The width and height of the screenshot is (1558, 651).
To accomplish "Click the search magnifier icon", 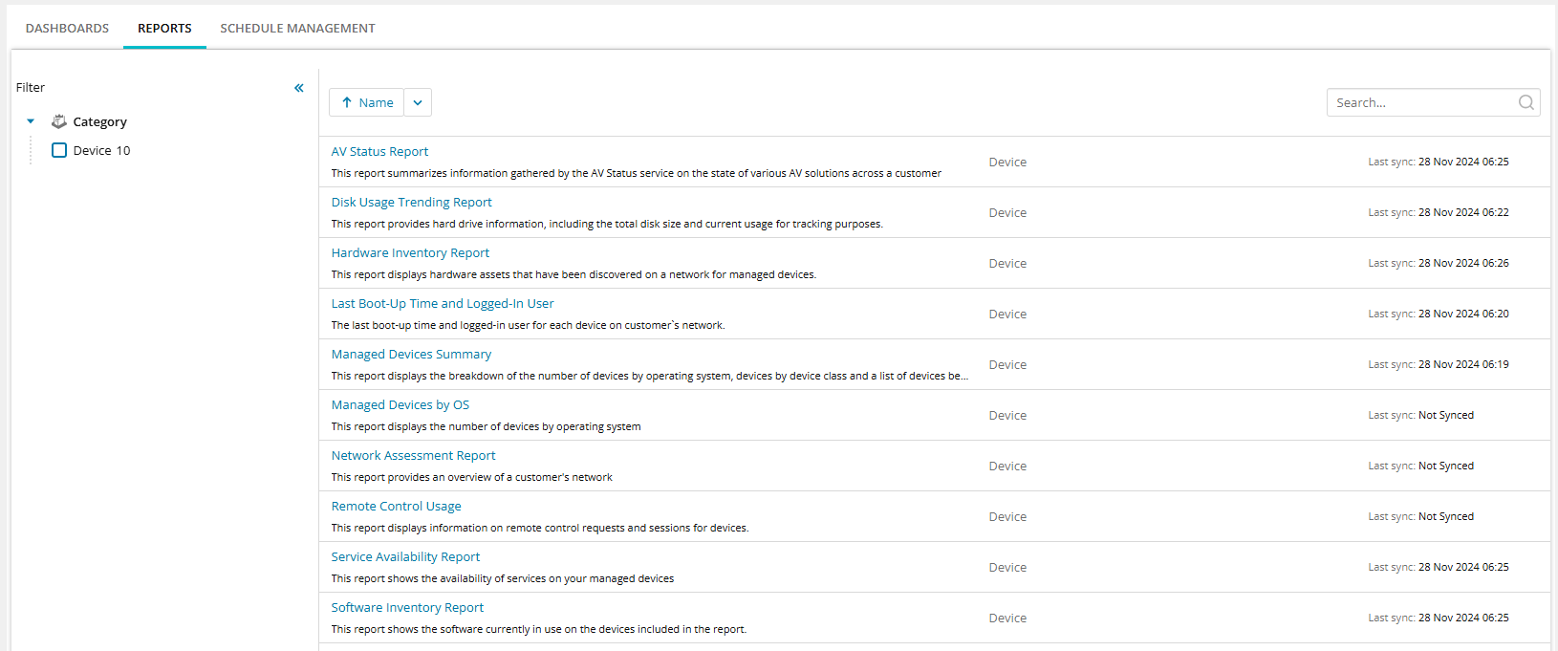I will pos(1526,102).
